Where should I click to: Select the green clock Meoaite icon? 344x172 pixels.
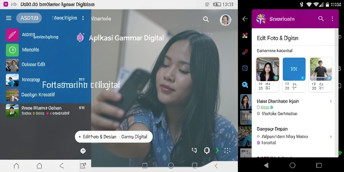[x=12, y=50]
